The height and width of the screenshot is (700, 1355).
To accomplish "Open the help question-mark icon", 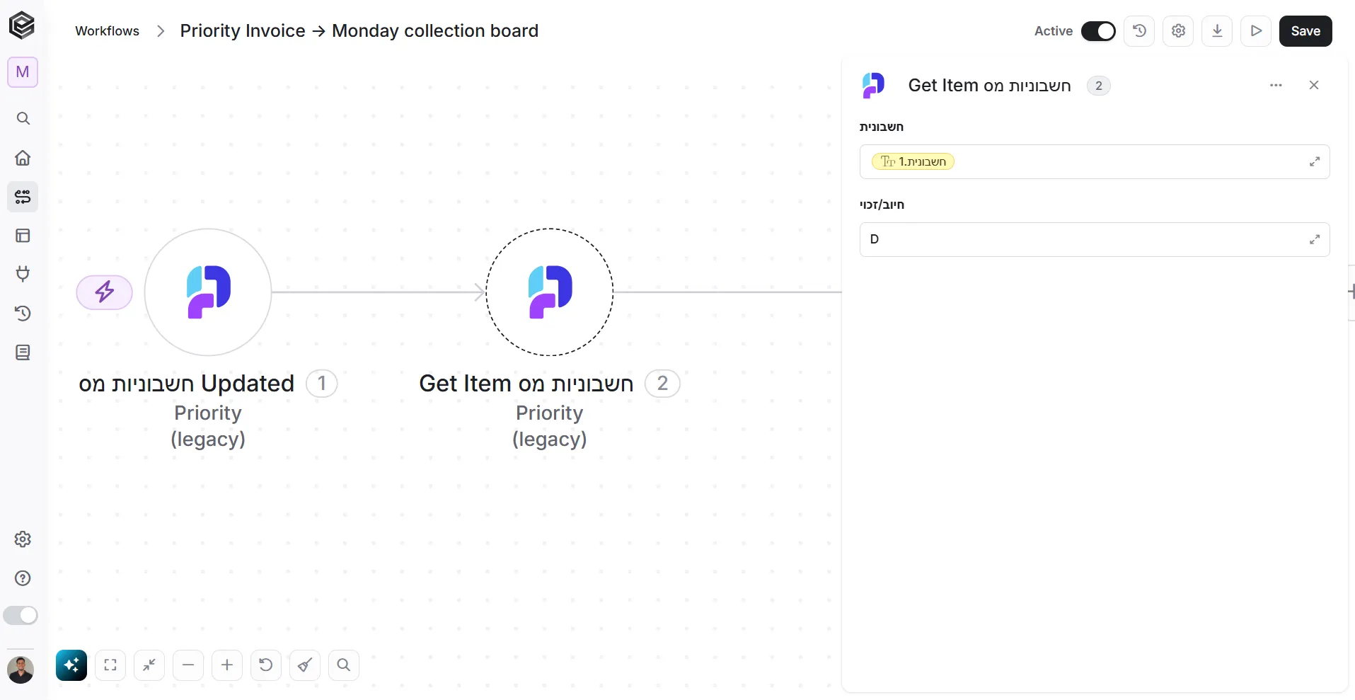I will [23, 578].
